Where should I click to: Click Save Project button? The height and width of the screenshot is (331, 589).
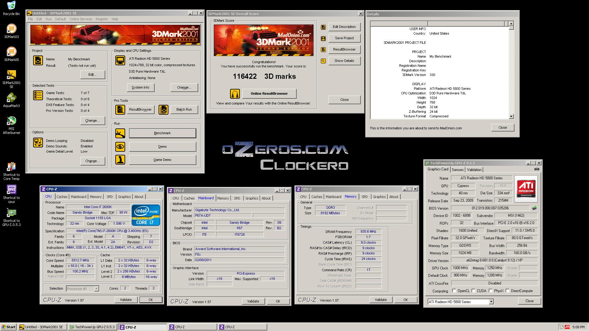[x=344, y=38]
